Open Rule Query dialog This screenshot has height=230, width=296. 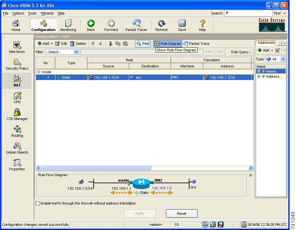[241, 52]
